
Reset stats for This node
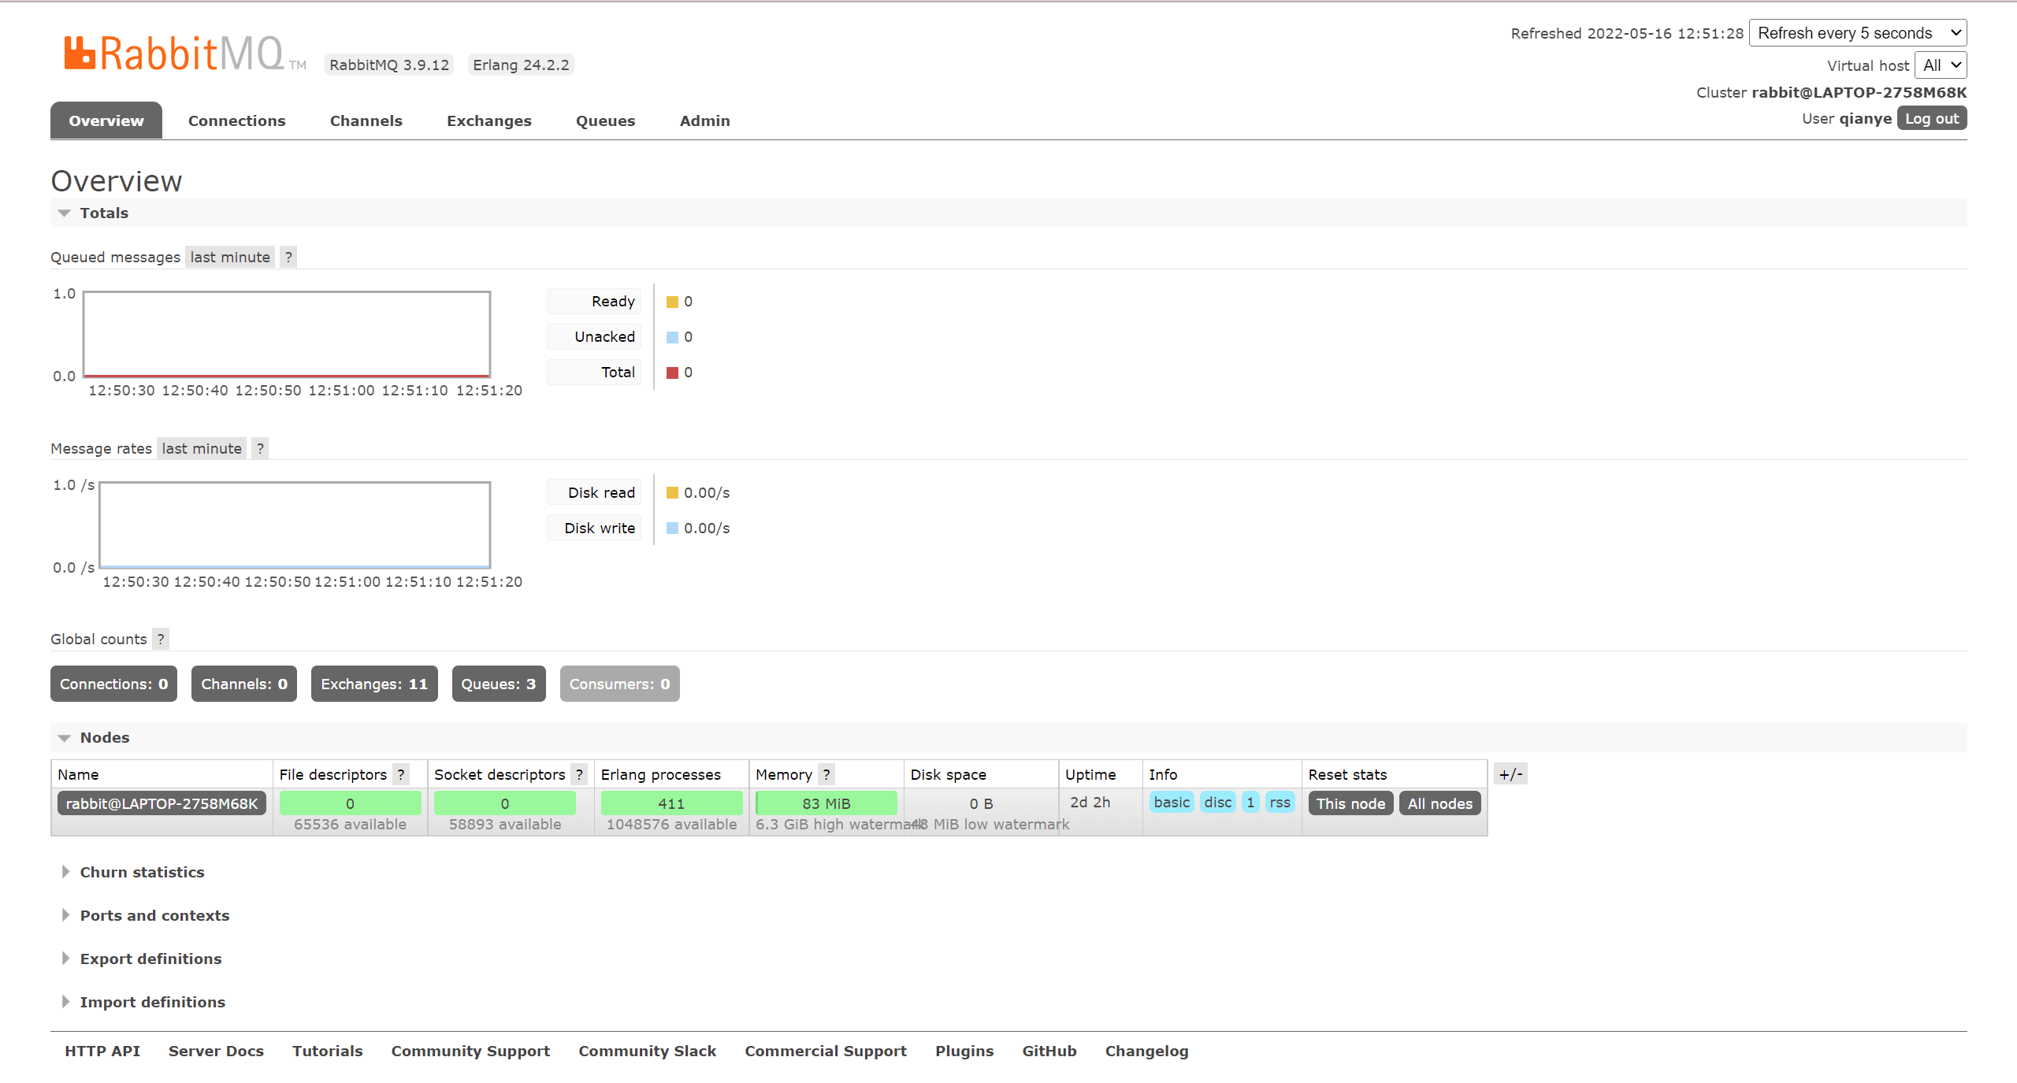point(1350,803)
